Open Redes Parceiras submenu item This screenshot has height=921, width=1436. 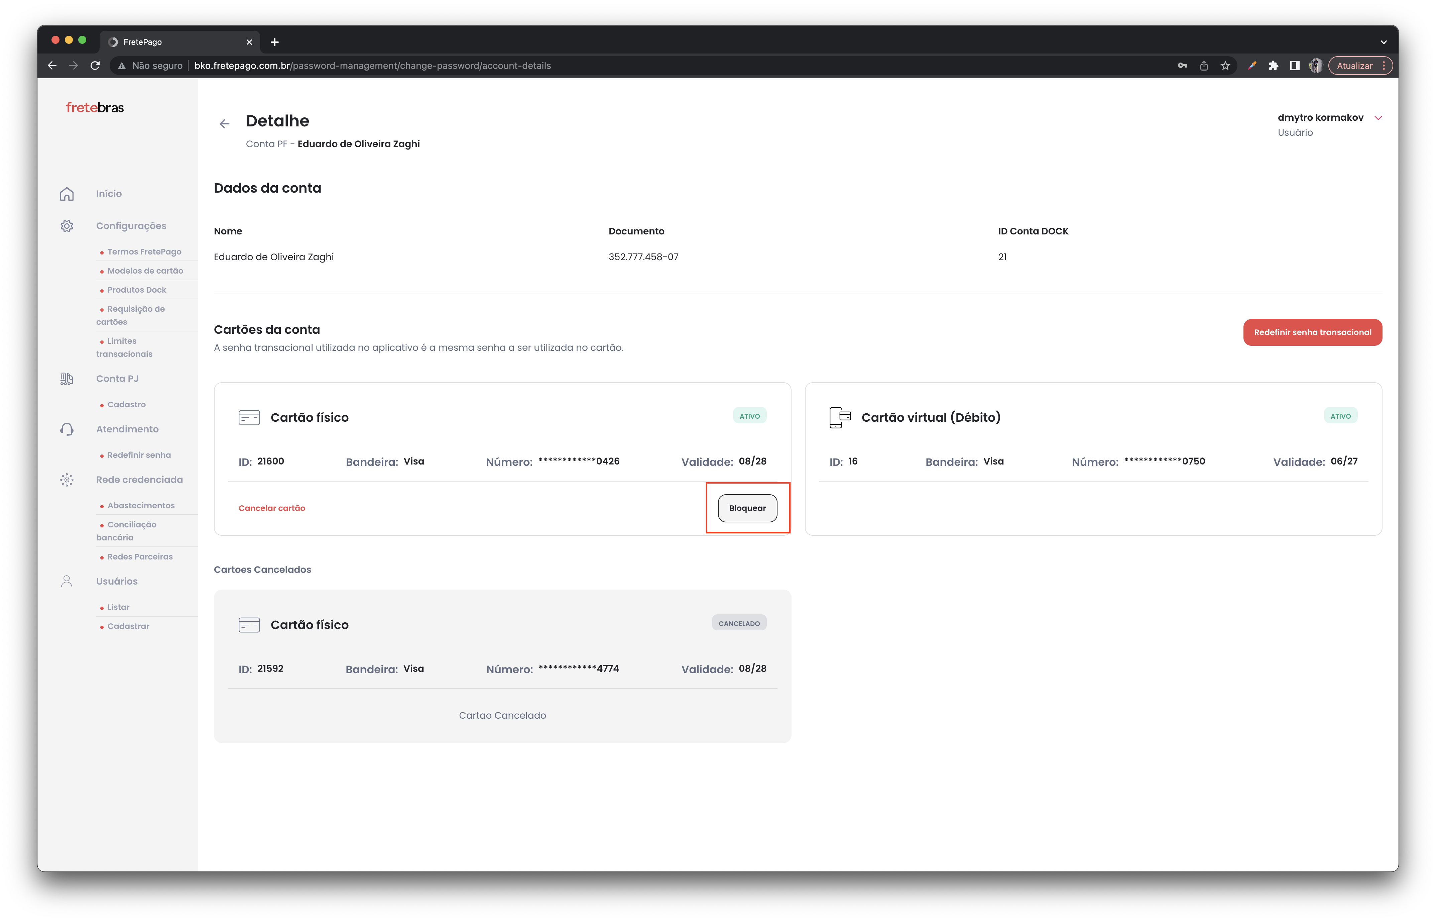[x=140, y=557]
